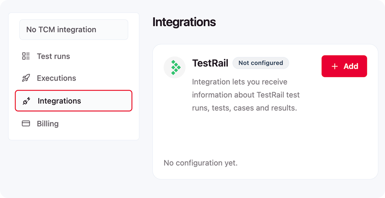Open the Executions sidebar item

(x=56, y=78)
